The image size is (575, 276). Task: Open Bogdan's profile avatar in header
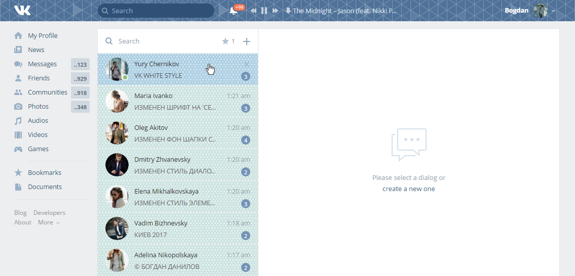coord(541,11)
